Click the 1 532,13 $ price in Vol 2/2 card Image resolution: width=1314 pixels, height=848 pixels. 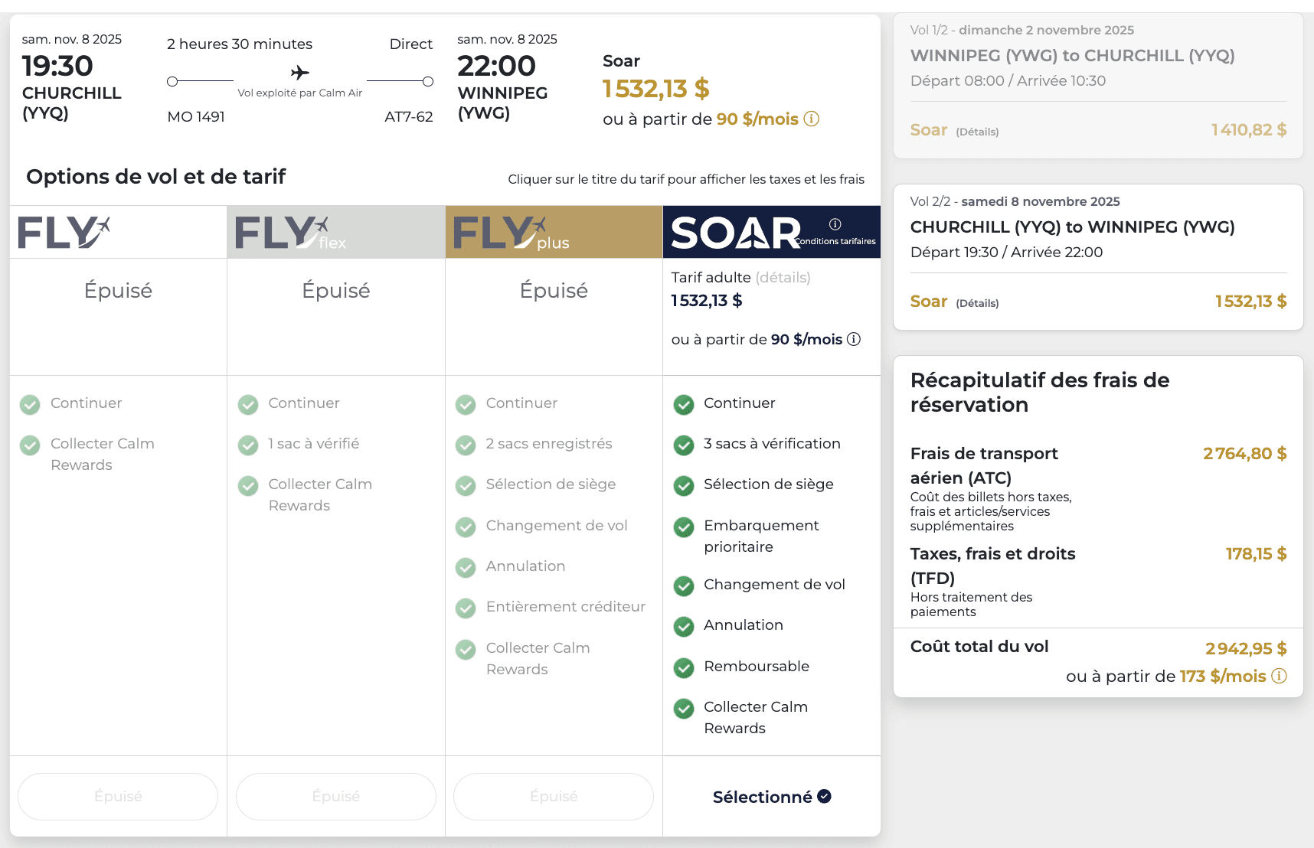pyautogui.click(x=1251, y=301)
